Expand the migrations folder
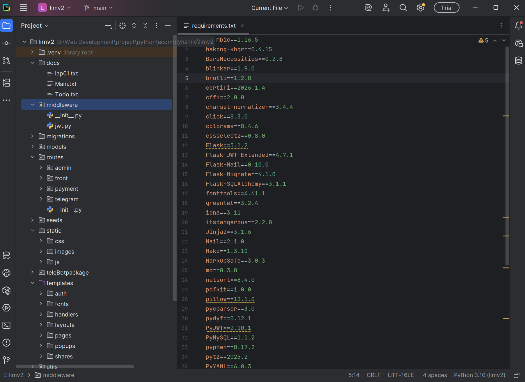Viewport: 525px width, 382px height. (x=33, y=136)
